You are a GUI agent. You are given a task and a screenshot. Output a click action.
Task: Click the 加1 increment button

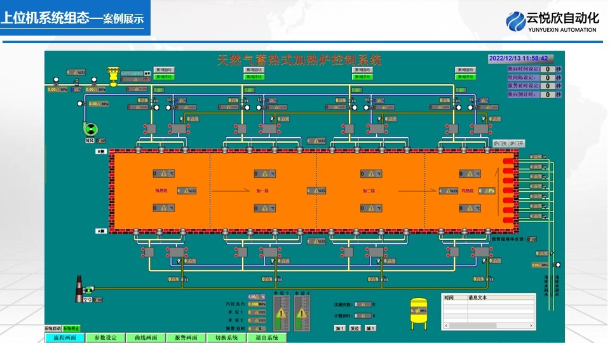click(340, 328)
